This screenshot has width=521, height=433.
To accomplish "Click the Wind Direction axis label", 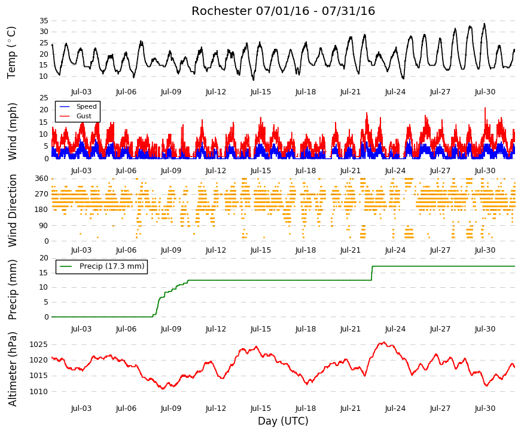I will 13,210.
